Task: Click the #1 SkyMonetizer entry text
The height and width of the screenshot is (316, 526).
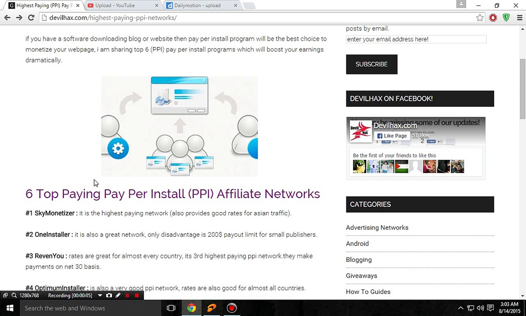Action: [x=158, y=213]
